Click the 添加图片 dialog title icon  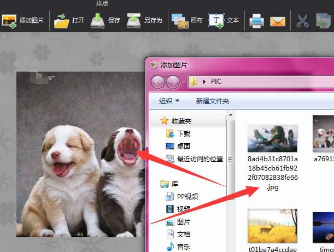[154, 65]
